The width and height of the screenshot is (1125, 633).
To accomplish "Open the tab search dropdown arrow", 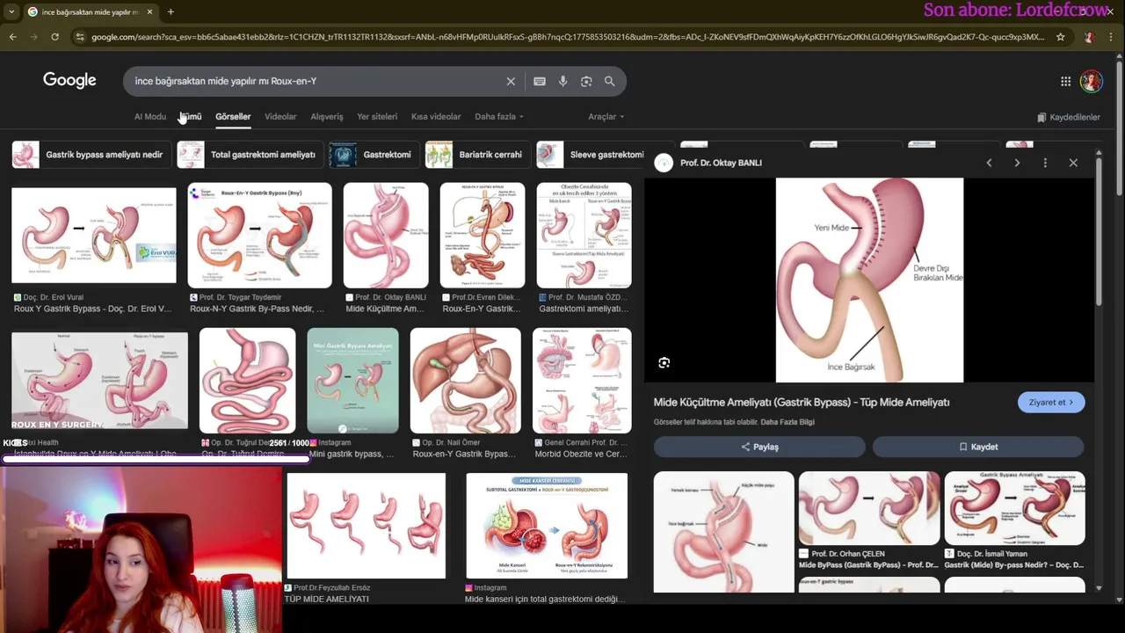I will [x=11, y=12].
